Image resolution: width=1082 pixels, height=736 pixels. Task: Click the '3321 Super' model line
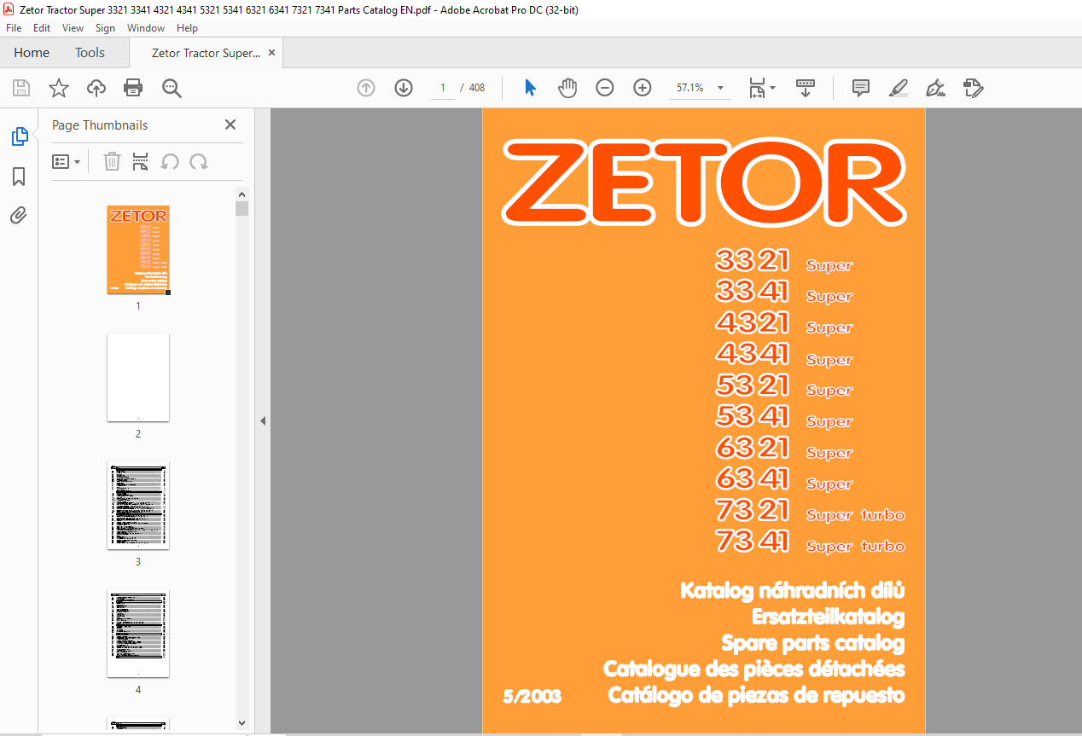coord(784,261)
